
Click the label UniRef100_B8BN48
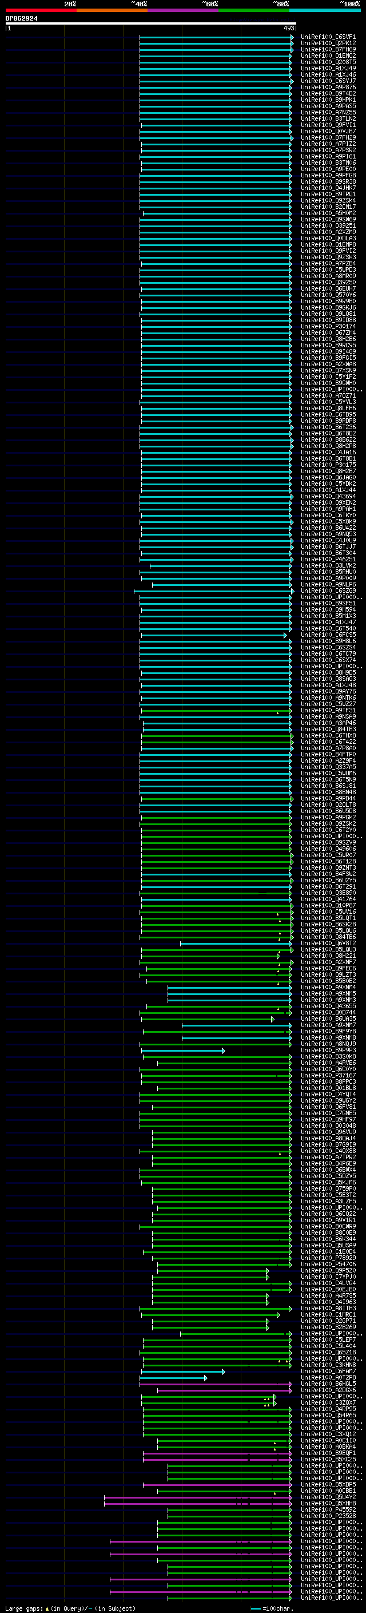point(328,792)
